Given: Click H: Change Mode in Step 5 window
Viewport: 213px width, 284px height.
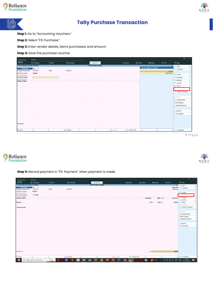Looking at the screenshot, I should (x=187, y=214).
